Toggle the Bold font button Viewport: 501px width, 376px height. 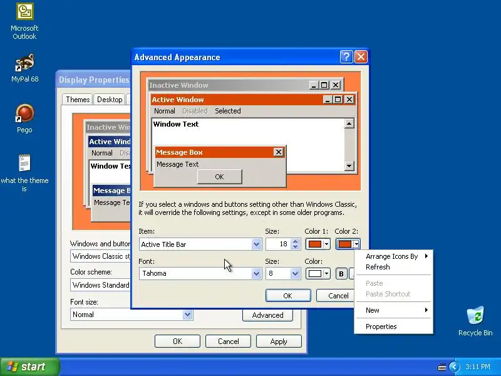coord(341,274)
